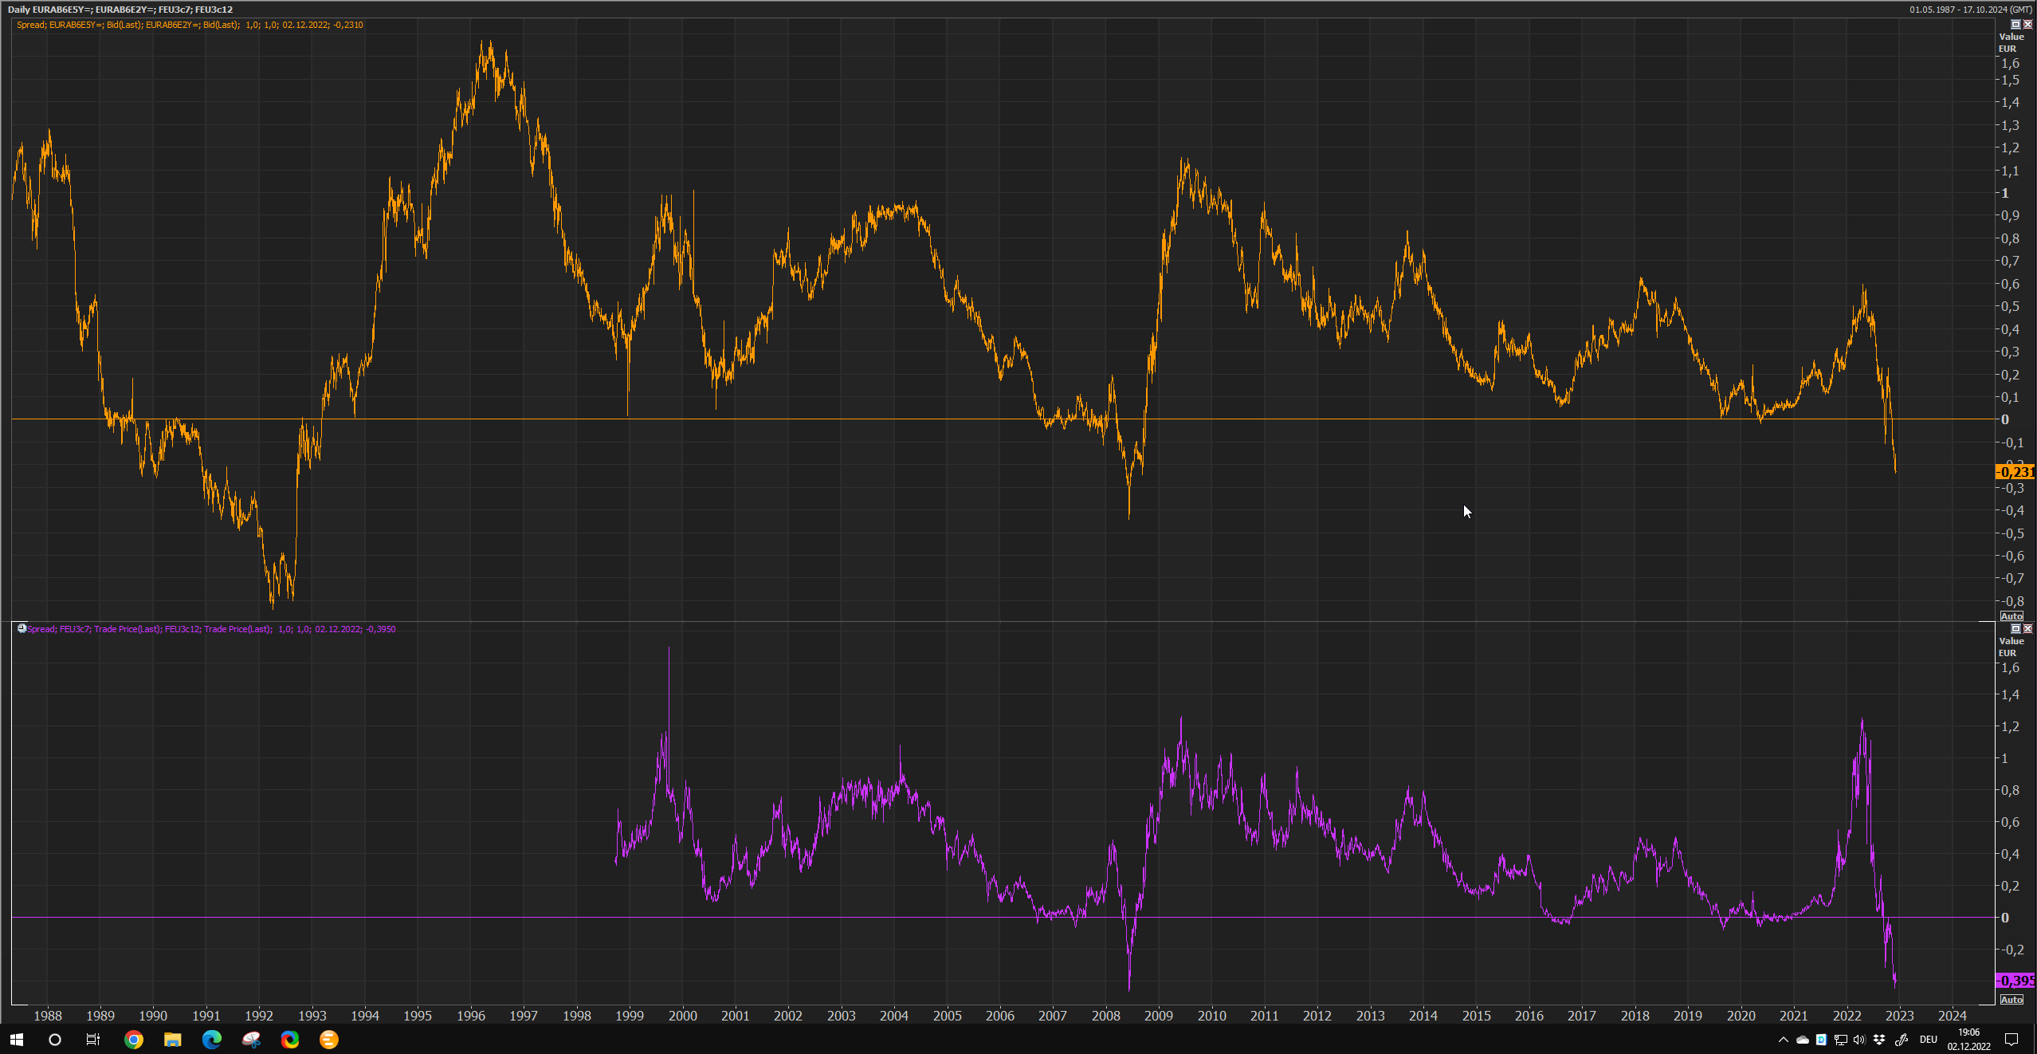This screenshot has width=2037, height=1054.
Task: Click the clock icon beside the FEU3c7 spread legend
Action: [x=22, y=628]
